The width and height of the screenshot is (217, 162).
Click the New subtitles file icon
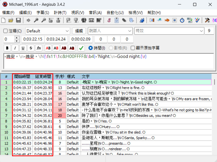(x=3, y=20)
